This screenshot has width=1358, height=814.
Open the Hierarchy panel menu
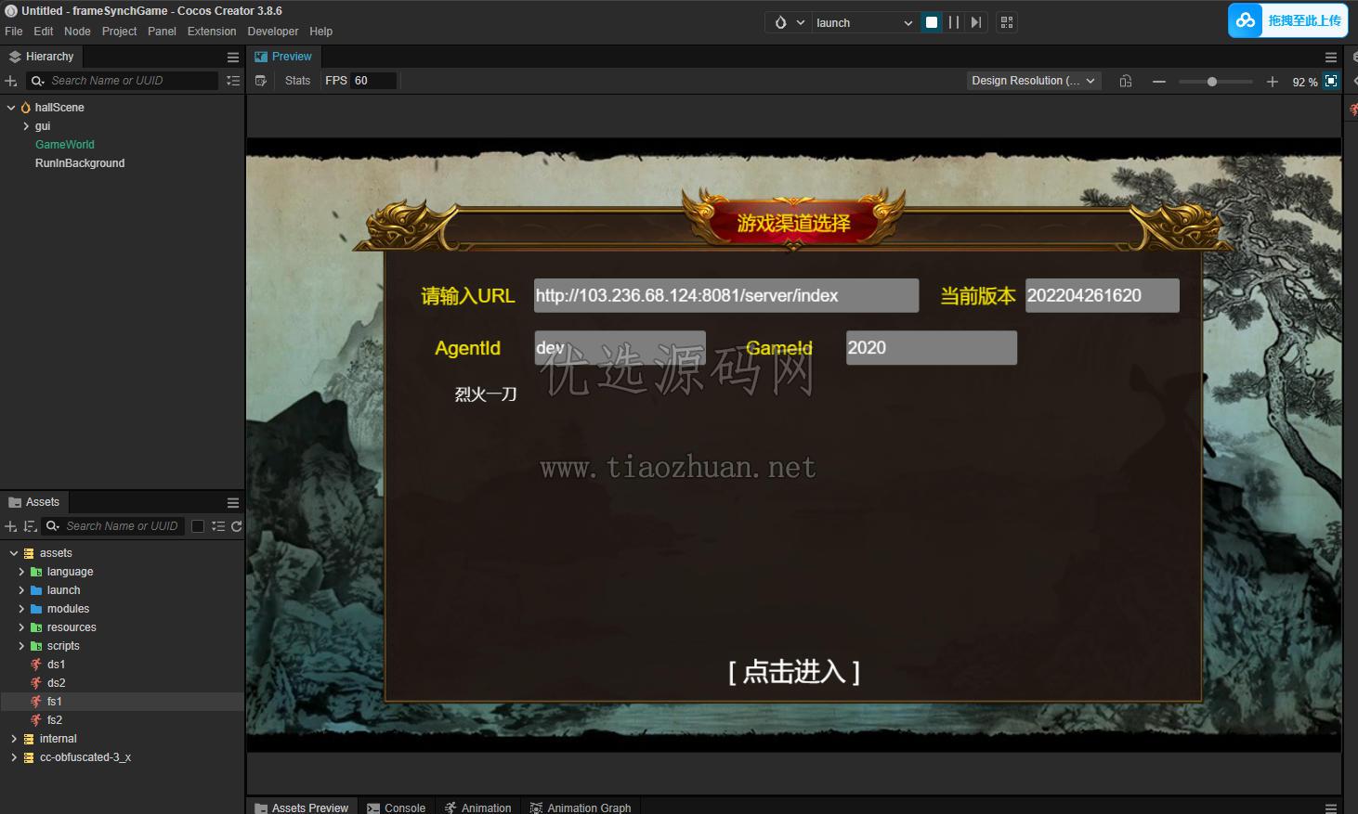tap(233, 57)
